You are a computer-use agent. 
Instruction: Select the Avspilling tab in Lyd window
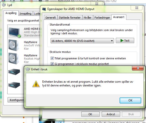[x=11, y=13]
